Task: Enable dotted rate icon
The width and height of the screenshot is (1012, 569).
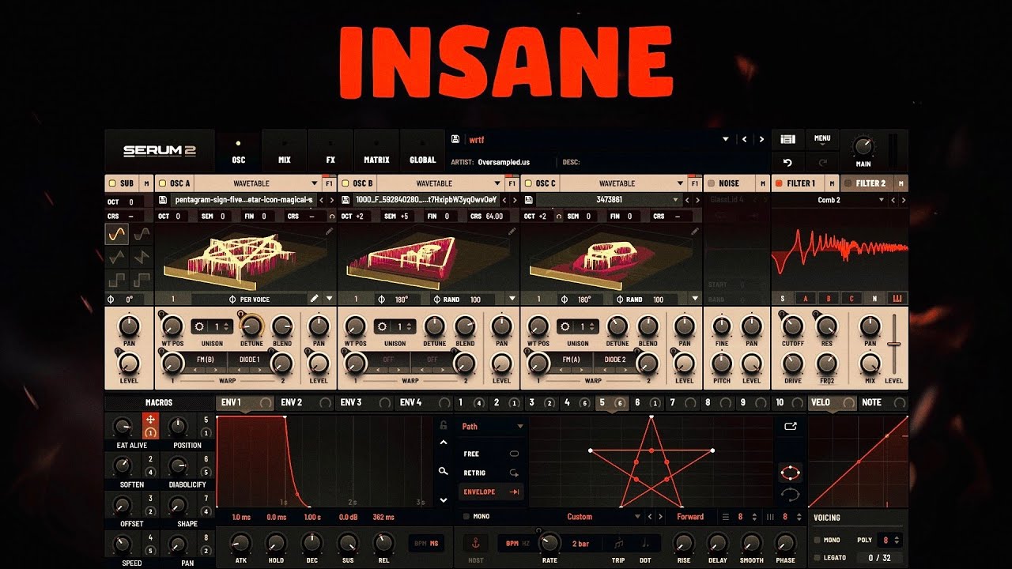Action: pyautogui.click(x=644, y=544)
